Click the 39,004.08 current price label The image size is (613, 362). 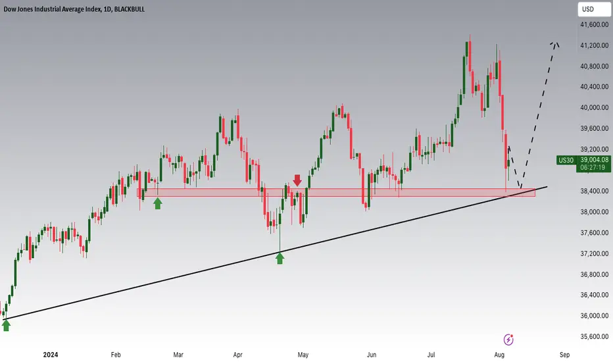594,160
